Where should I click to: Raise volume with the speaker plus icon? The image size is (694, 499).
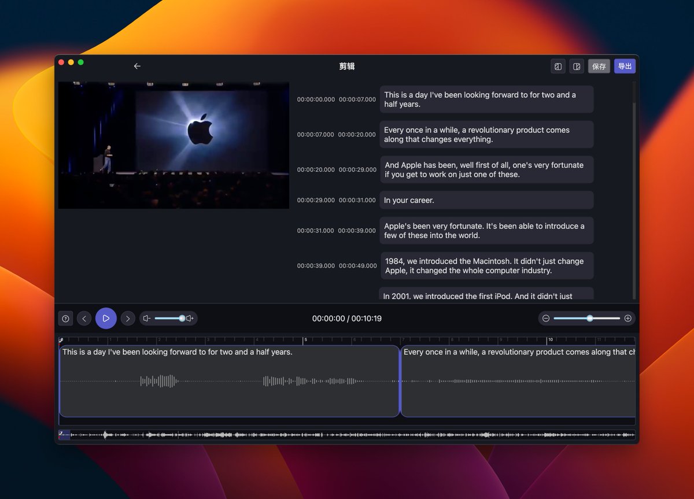190,319
